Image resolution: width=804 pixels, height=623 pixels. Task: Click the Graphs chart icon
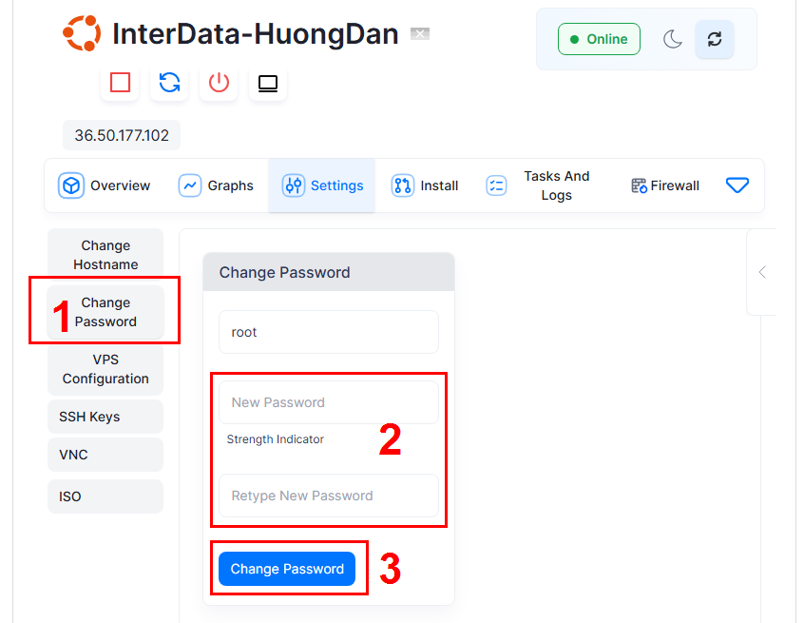190,185
